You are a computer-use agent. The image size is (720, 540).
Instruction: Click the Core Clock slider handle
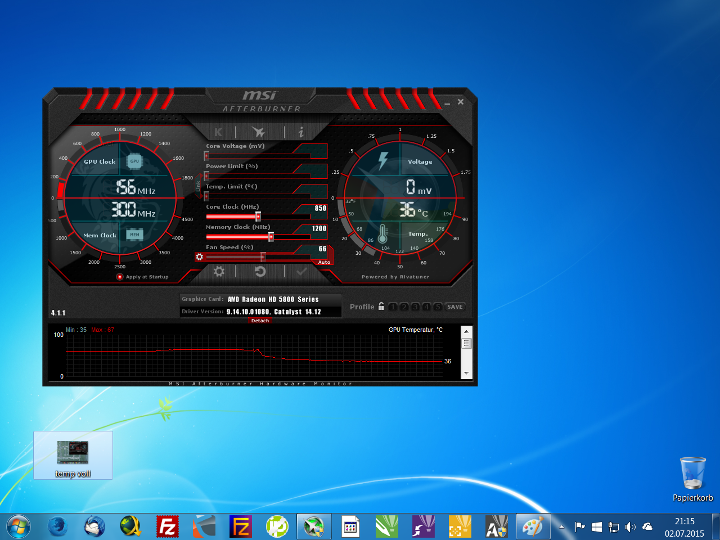pos(258,217)
